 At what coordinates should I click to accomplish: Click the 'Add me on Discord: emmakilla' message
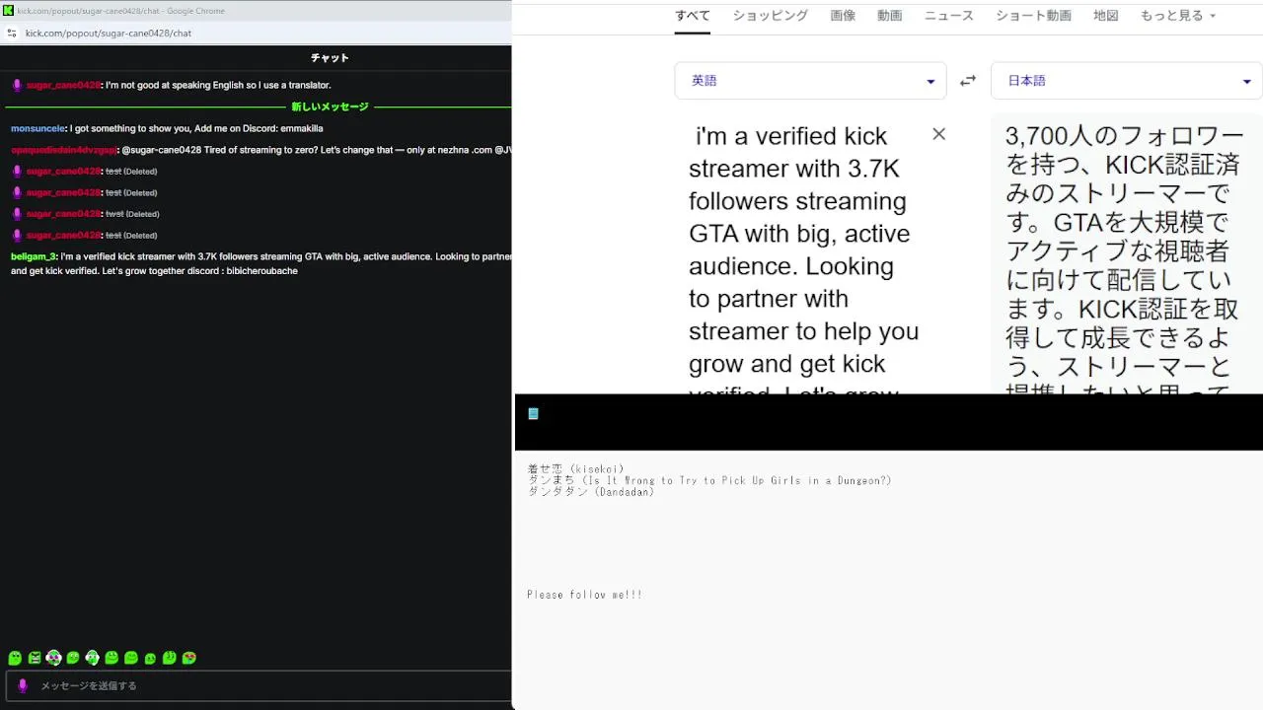(197, 128)
